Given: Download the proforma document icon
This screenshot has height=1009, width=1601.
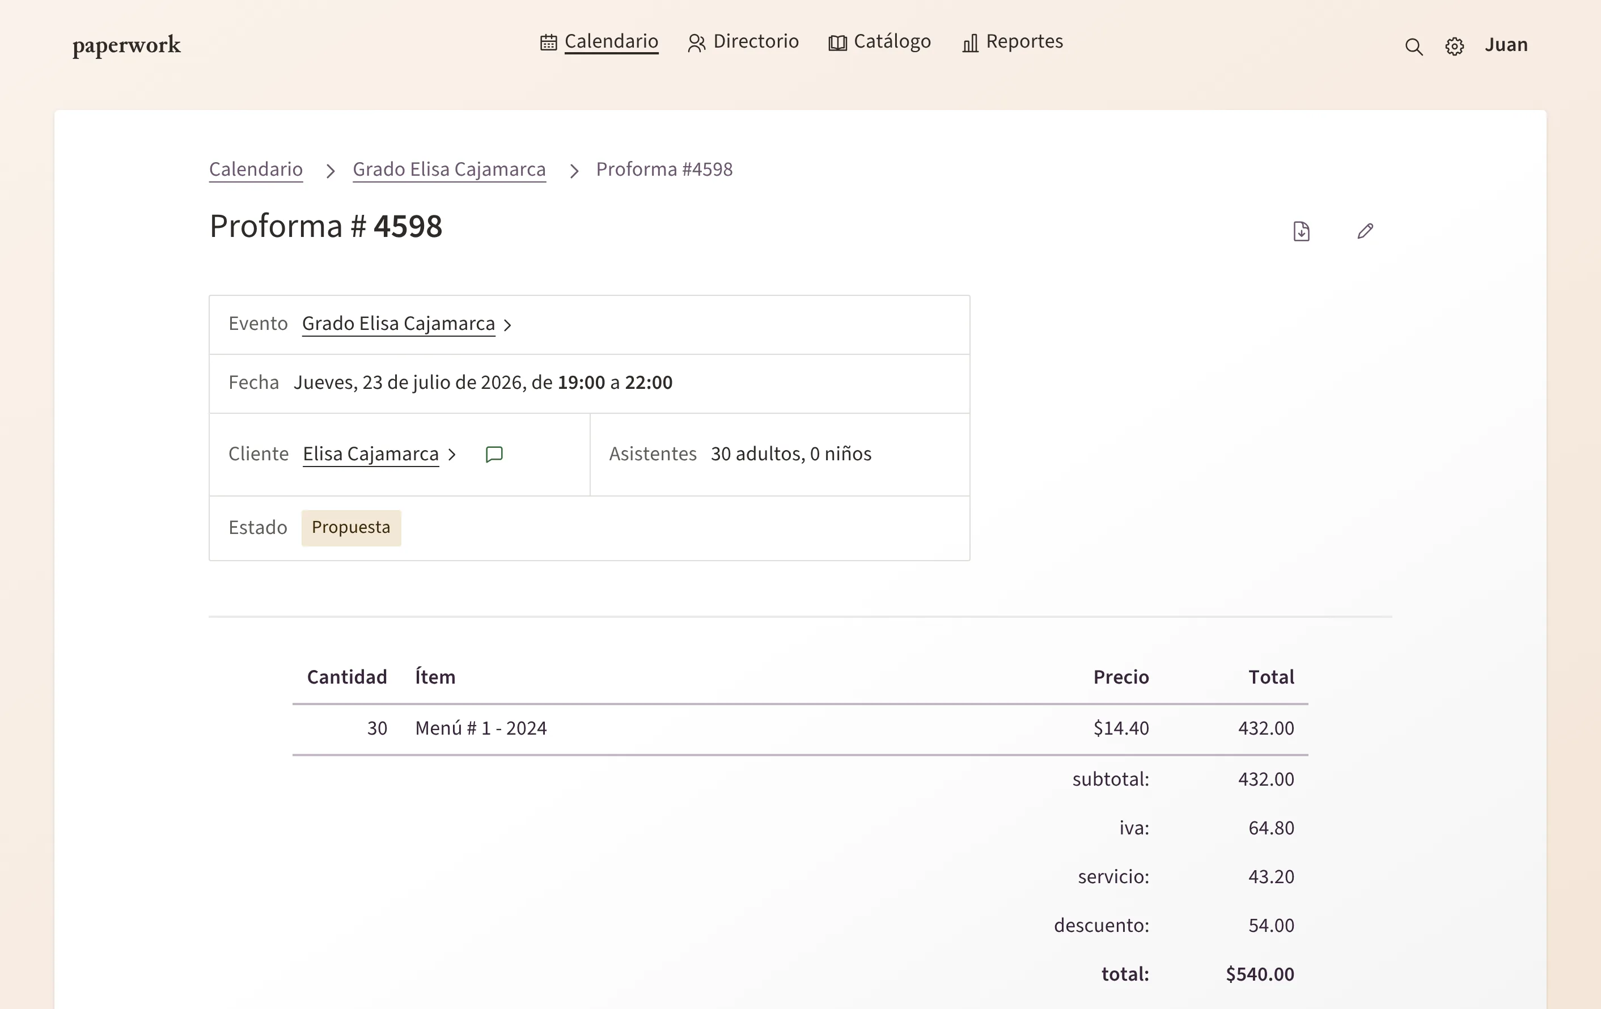Looking at the screenshot, I should click(x=1301, y=231).
